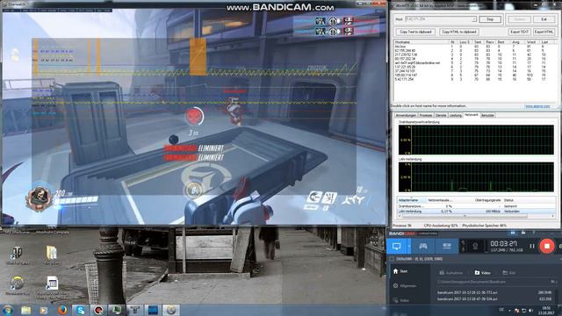The image size is (562, 316).
Task: Switch to Leistung tab in Task Manager
Action: (x=455, y=115)
